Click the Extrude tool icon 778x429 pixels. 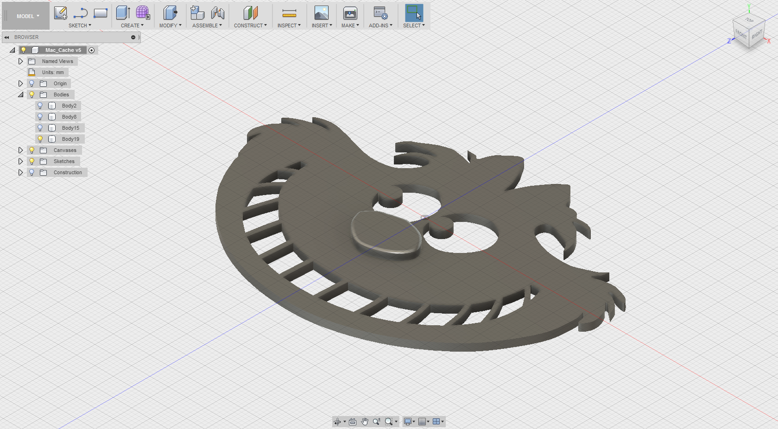123,13
